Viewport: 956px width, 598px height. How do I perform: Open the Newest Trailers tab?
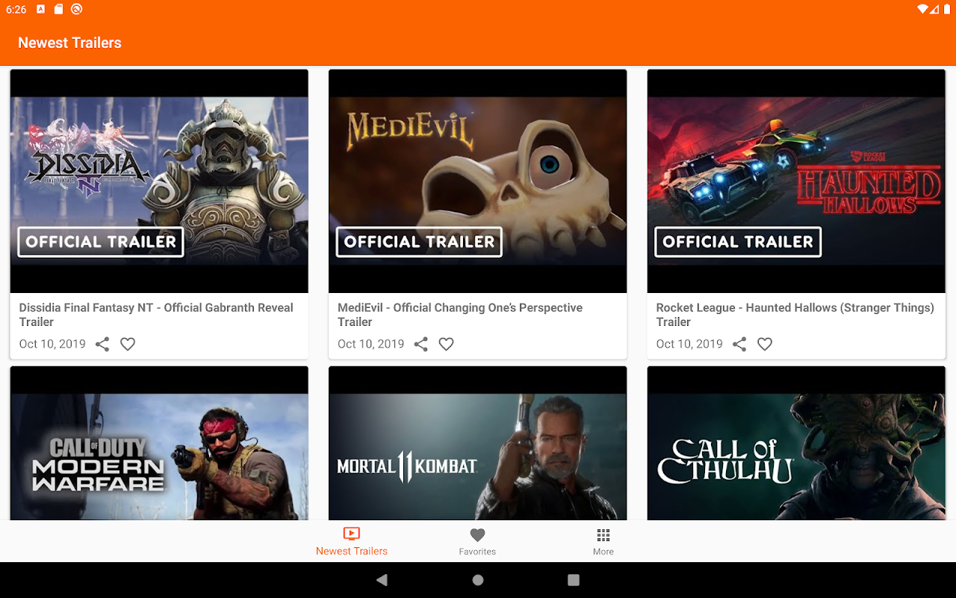click(x=352, y=542)
